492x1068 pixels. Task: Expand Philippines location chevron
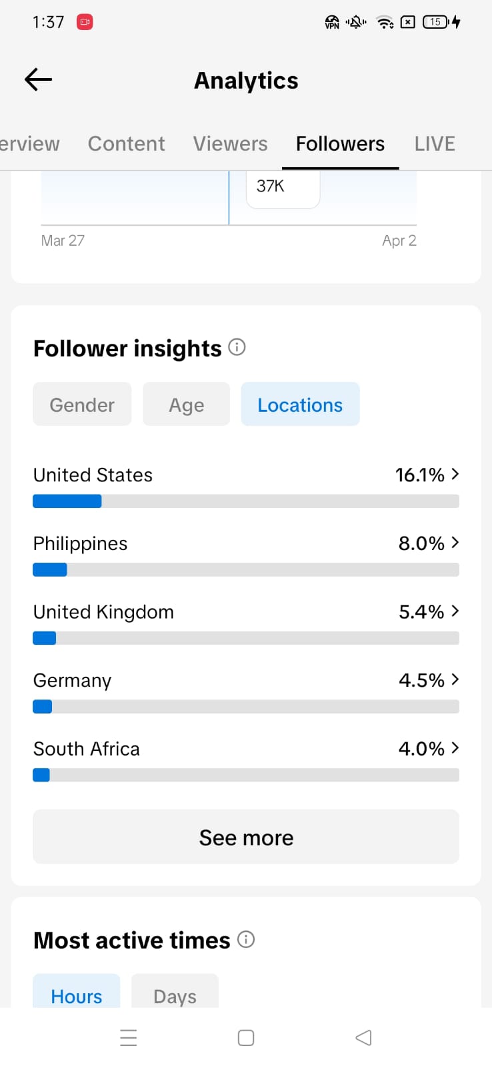tap(455, 543)
